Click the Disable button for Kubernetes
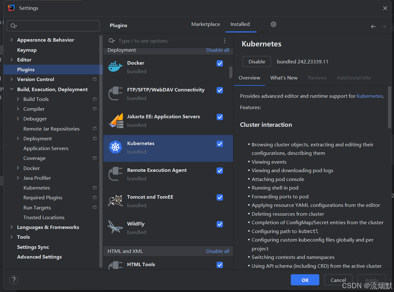 point(256,61)
